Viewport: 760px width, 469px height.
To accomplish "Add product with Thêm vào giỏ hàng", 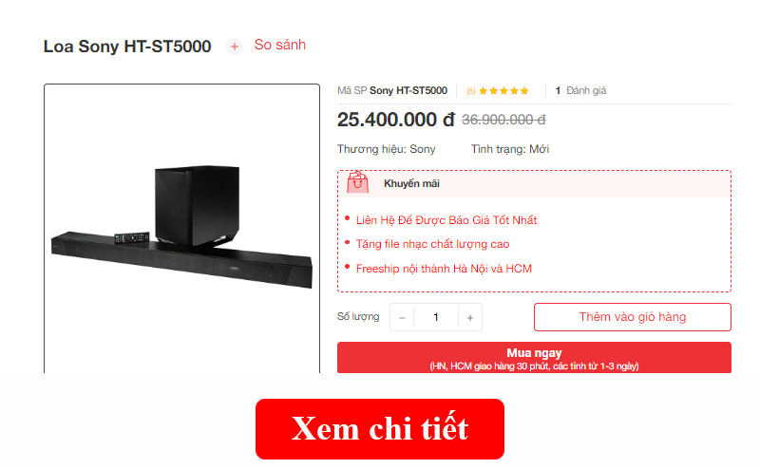I will (633, 317).
